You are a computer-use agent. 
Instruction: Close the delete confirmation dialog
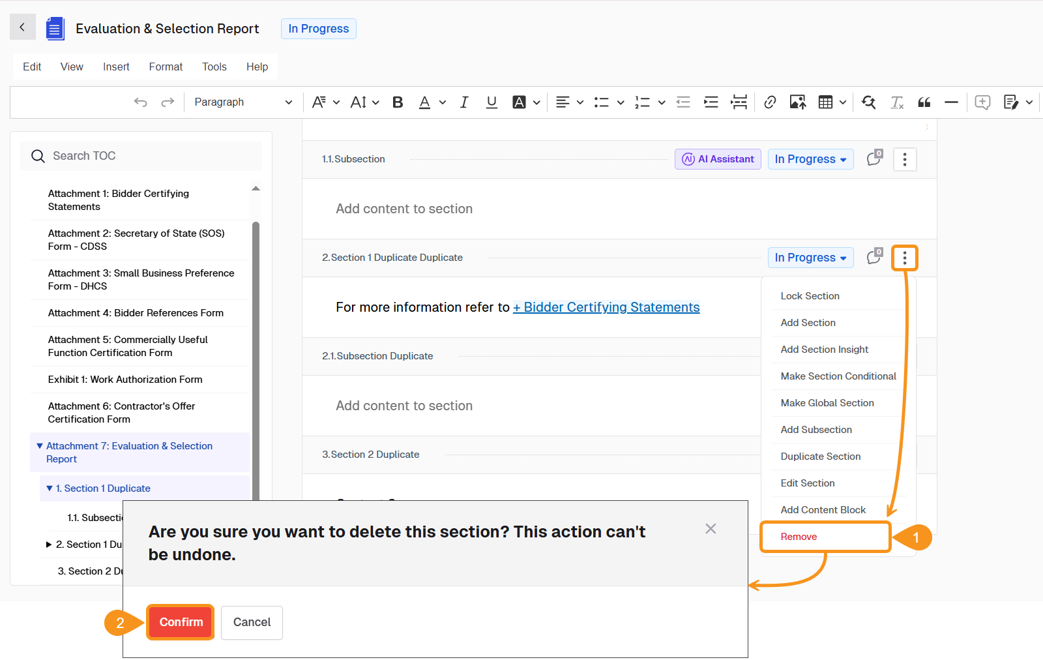click(x=711, y=529)
